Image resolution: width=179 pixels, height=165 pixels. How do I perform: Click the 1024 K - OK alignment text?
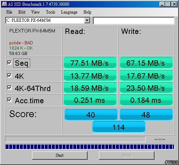21,48
